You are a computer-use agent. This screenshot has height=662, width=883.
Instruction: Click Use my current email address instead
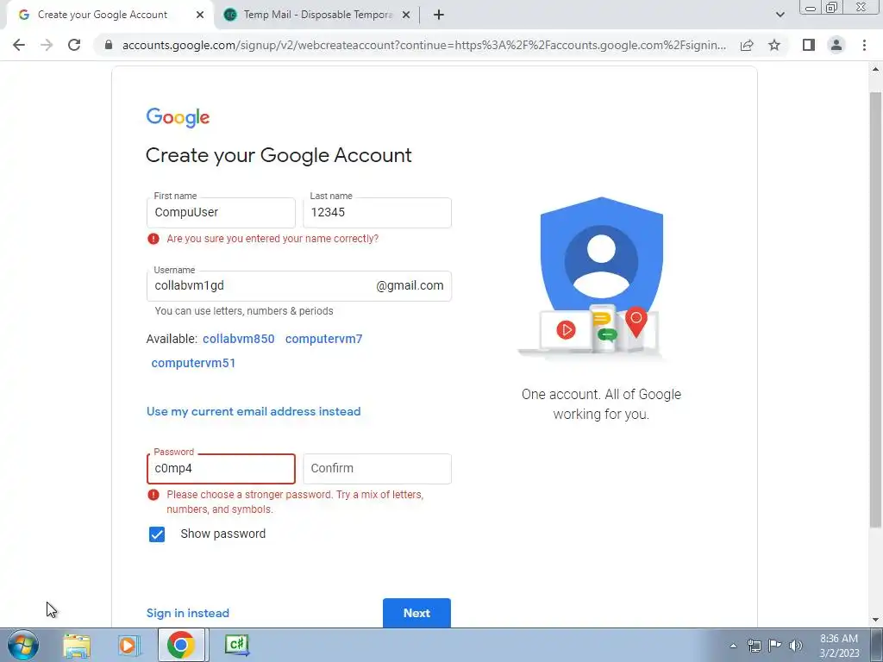pyautogui.click(x=254, y=411)
